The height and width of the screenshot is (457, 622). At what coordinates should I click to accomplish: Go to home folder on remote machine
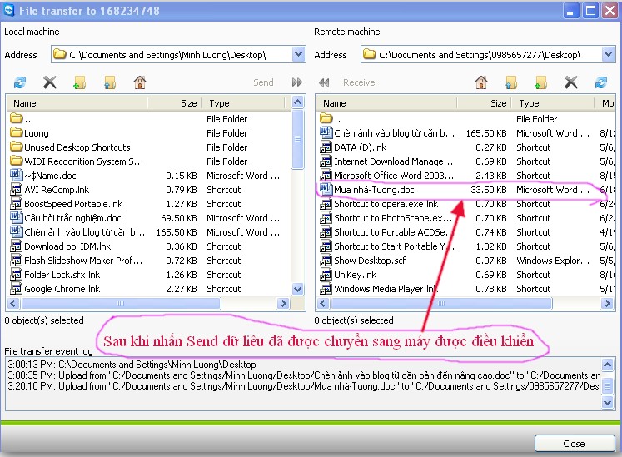coord(481,82)
